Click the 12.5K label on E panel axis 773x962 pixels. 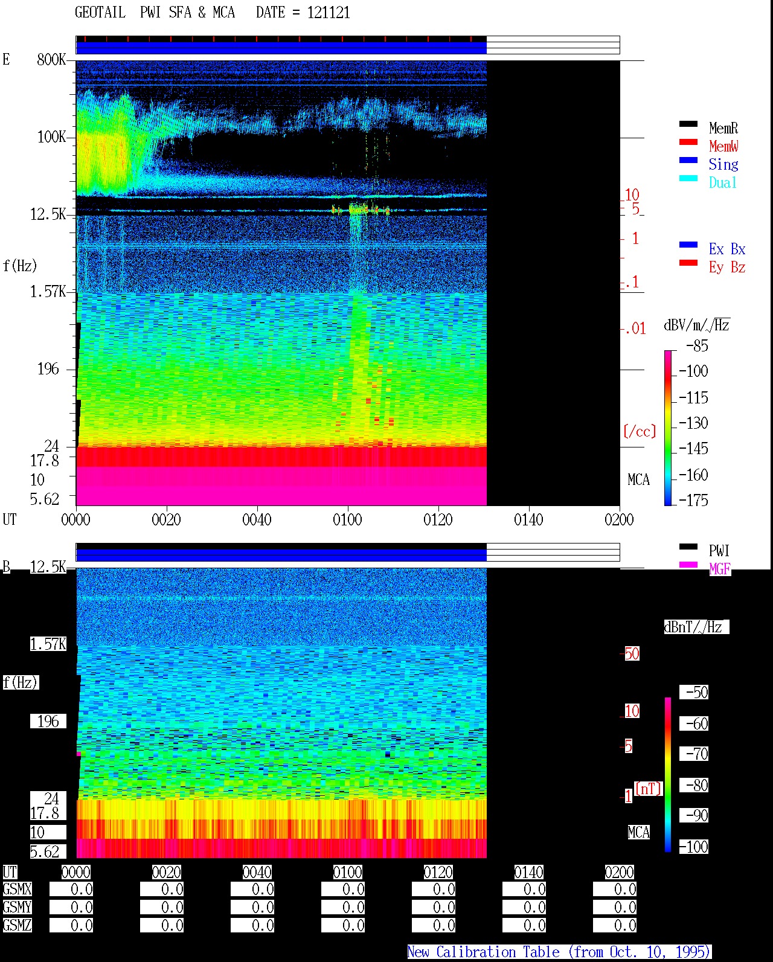(x=48, y=214)
